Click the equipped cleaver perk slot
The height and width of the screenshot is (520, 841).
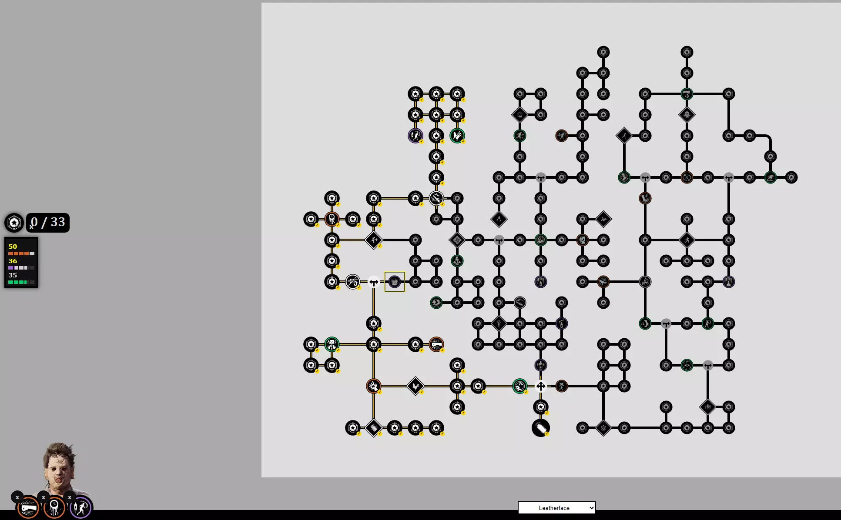tap(29, 507)
